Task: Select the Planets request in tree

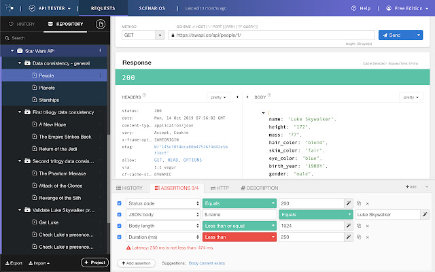Action: coord(46,88)
